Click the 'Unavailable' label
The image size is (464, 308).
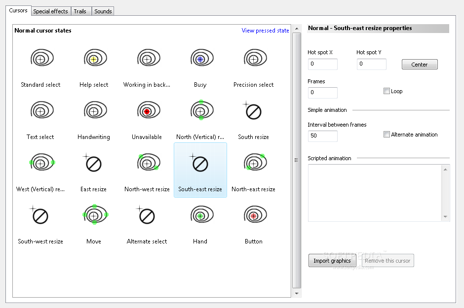point(147,137)
